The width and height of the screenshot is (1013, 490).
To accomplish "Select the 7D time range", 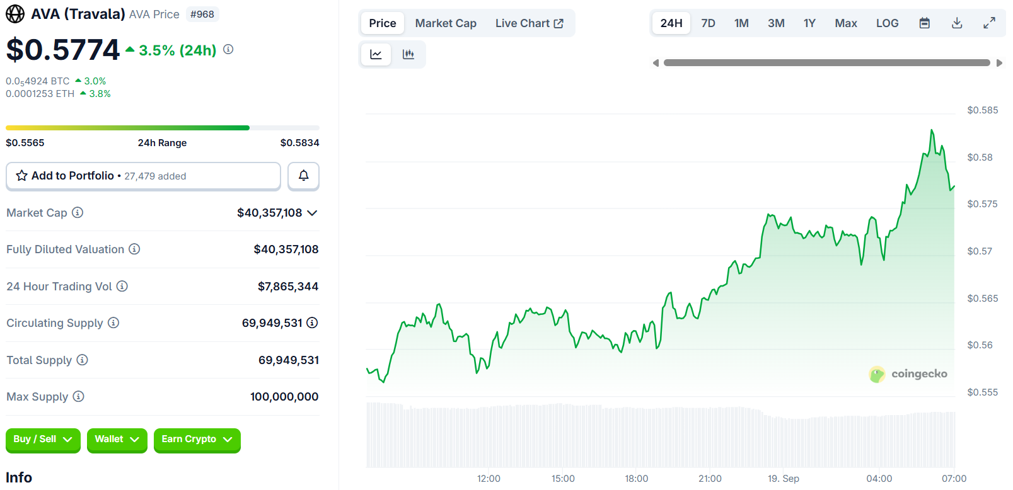I will (708, 23).
